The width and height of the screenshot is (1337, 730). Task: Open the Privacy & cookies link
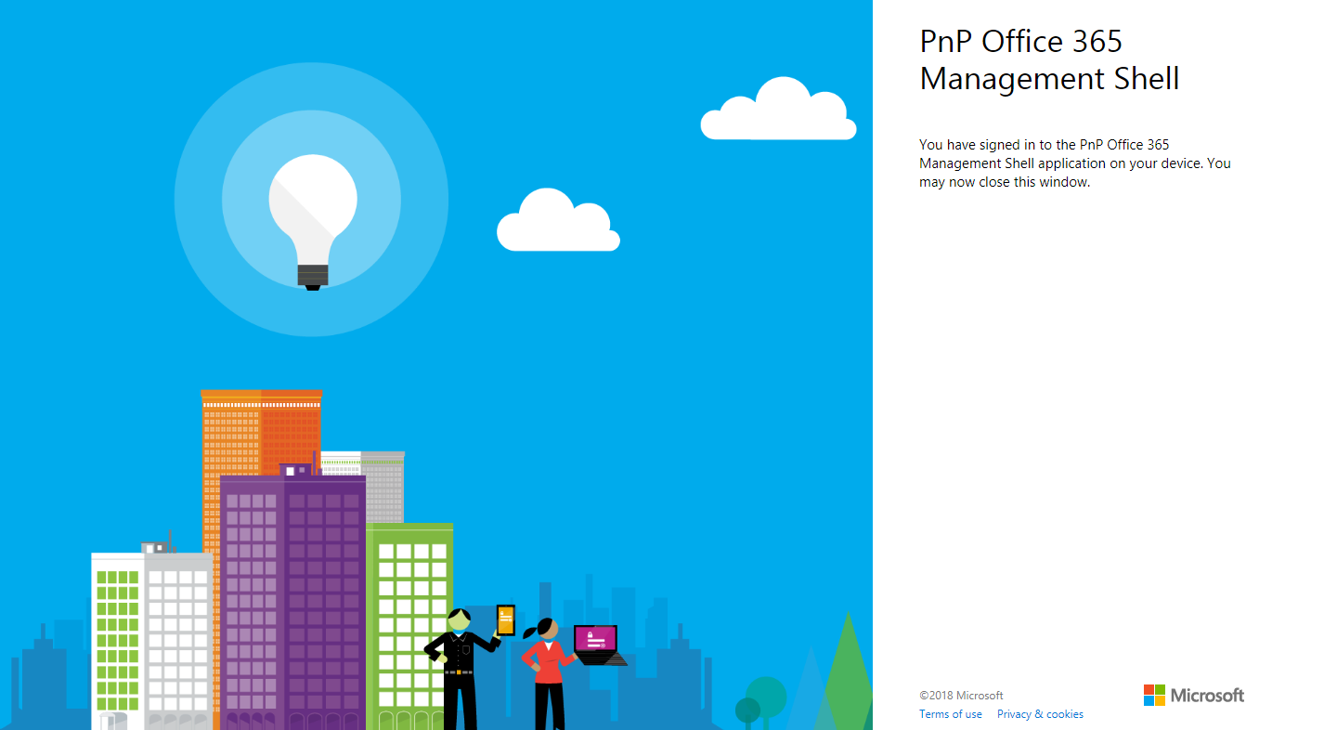point(1040,714)
